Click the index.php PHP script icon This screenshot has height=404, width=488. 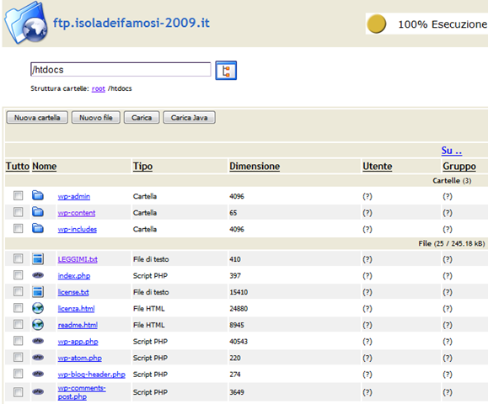tap(38, 275)
